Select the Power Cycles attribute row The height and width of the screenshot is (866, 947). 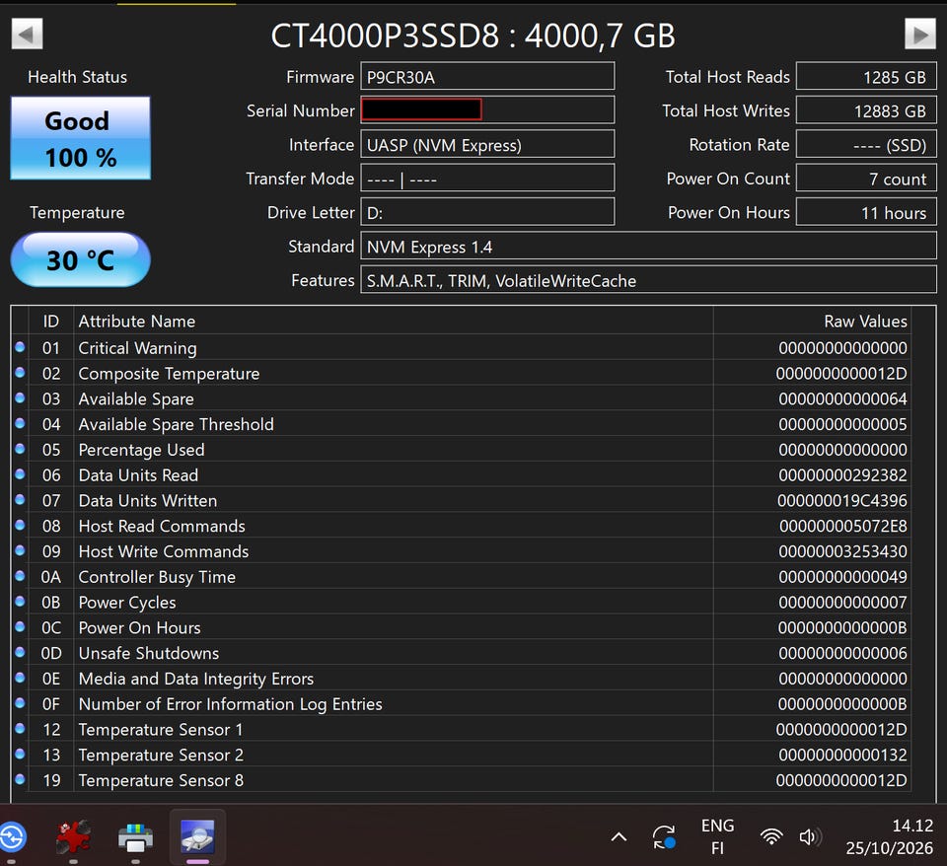coord(462,602)
